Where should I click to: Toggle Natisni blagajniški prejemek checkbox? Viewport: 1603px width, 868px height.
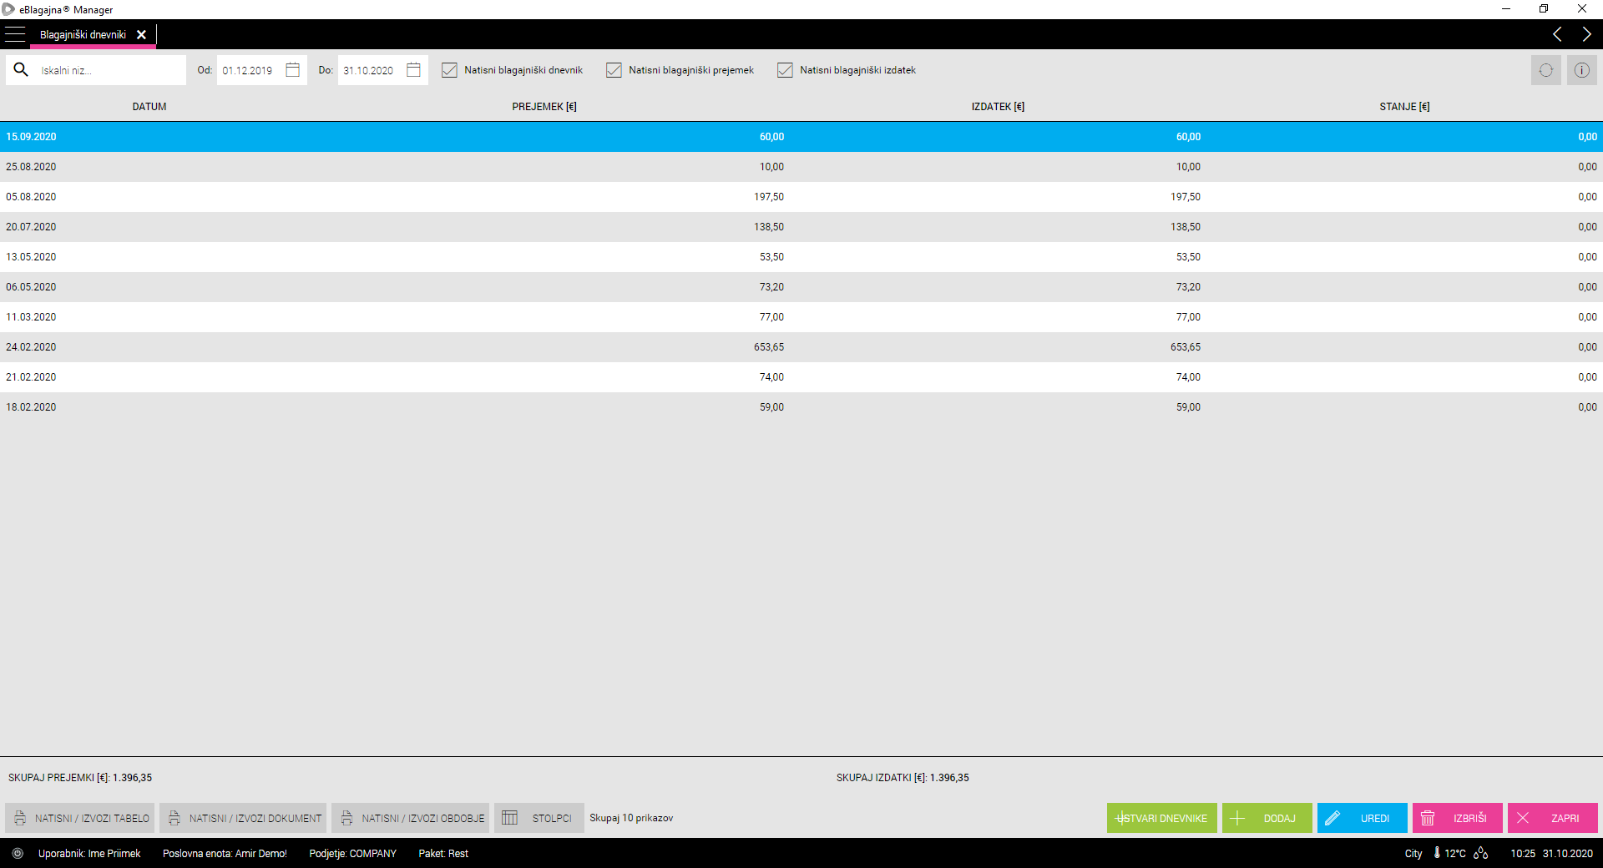614,70
